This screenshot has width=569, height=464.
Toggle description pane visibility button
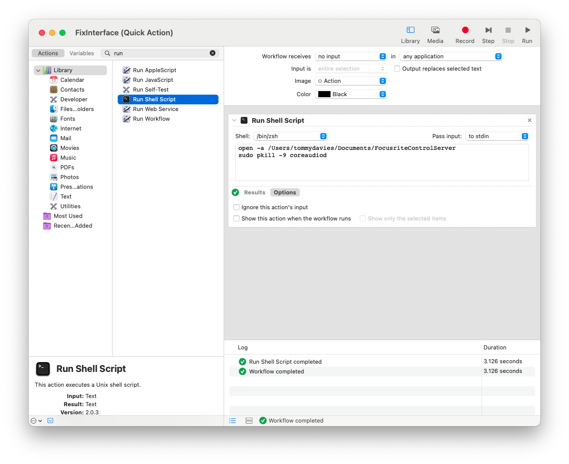[51, 421]
